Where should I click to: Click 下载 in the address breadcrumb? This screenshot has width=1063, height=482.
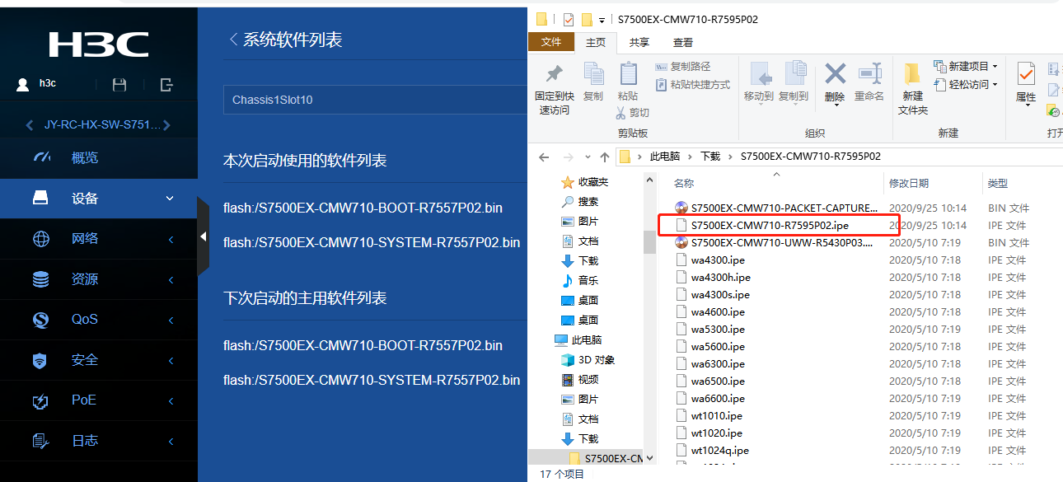pyautogui.click(x=710, y=157)
